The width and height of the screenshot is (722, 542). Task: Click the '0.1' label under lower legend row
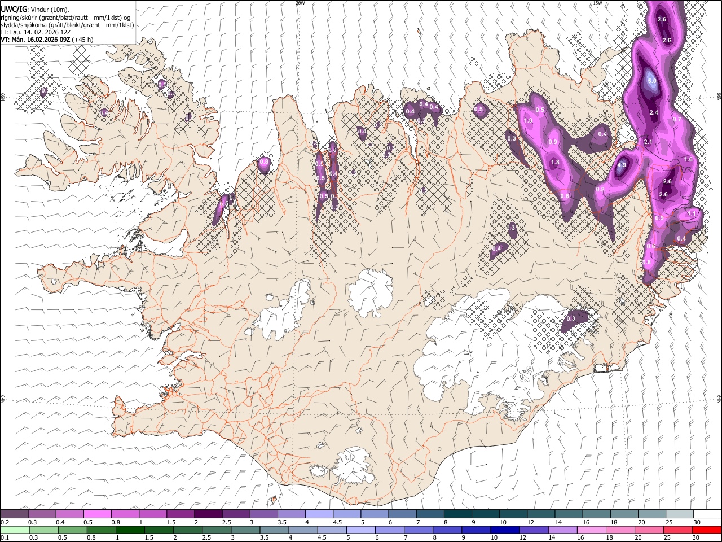coord(5,538)
